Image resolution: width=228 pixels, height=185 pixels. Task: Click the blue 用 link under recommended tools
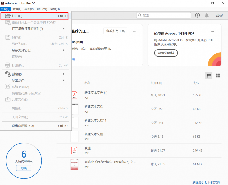tap(74, 59)
